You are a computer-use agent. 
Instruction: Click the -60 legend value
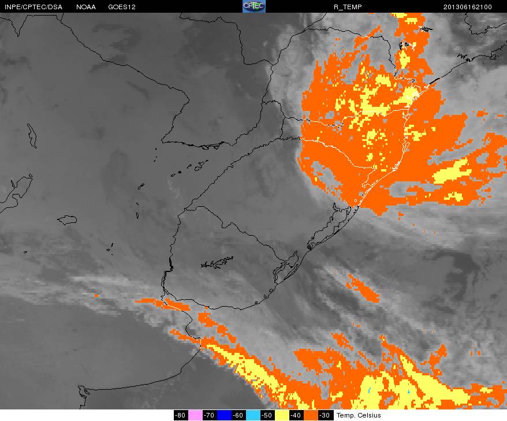[238, 415]
